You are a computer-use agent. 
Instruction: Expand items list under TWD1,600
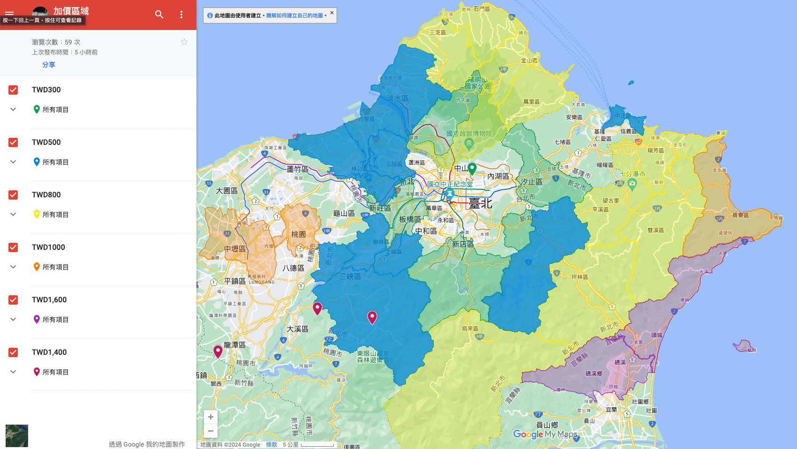click(x=13, y=319)
